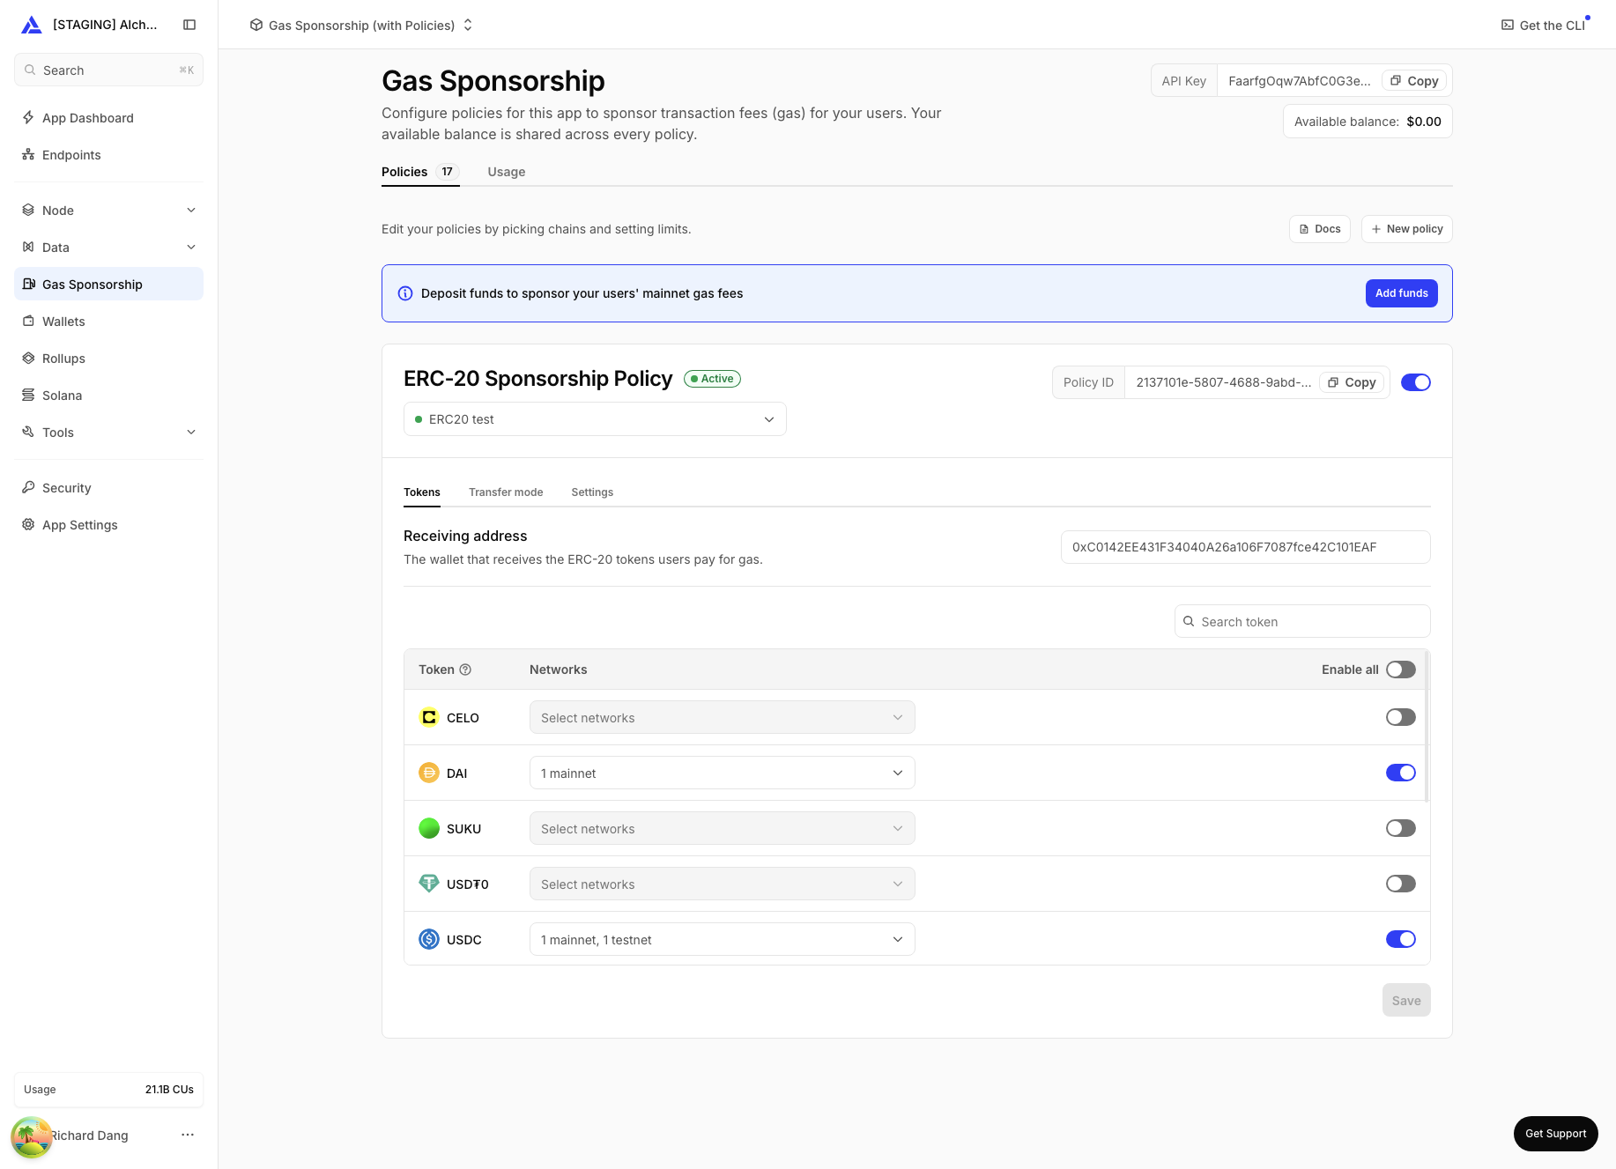Disable the DAI token switch
The width and height of the screenshot is (1616, 1169).
point(1401,773)
